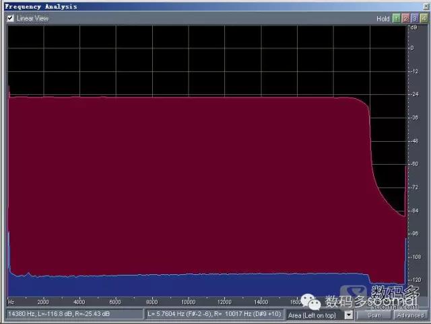Toggle Hold button 4 (yellow)
Screen dimensions: 431x324
click(424, 19)
